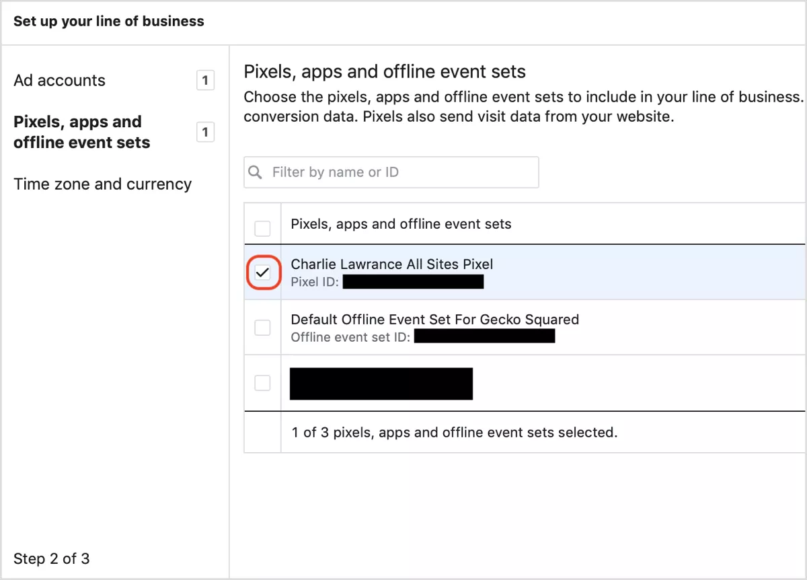Select the Charlie Lawrance All Sites Pixel row
The width and height of the screenshot is (807, 580).
pos(525,272)
